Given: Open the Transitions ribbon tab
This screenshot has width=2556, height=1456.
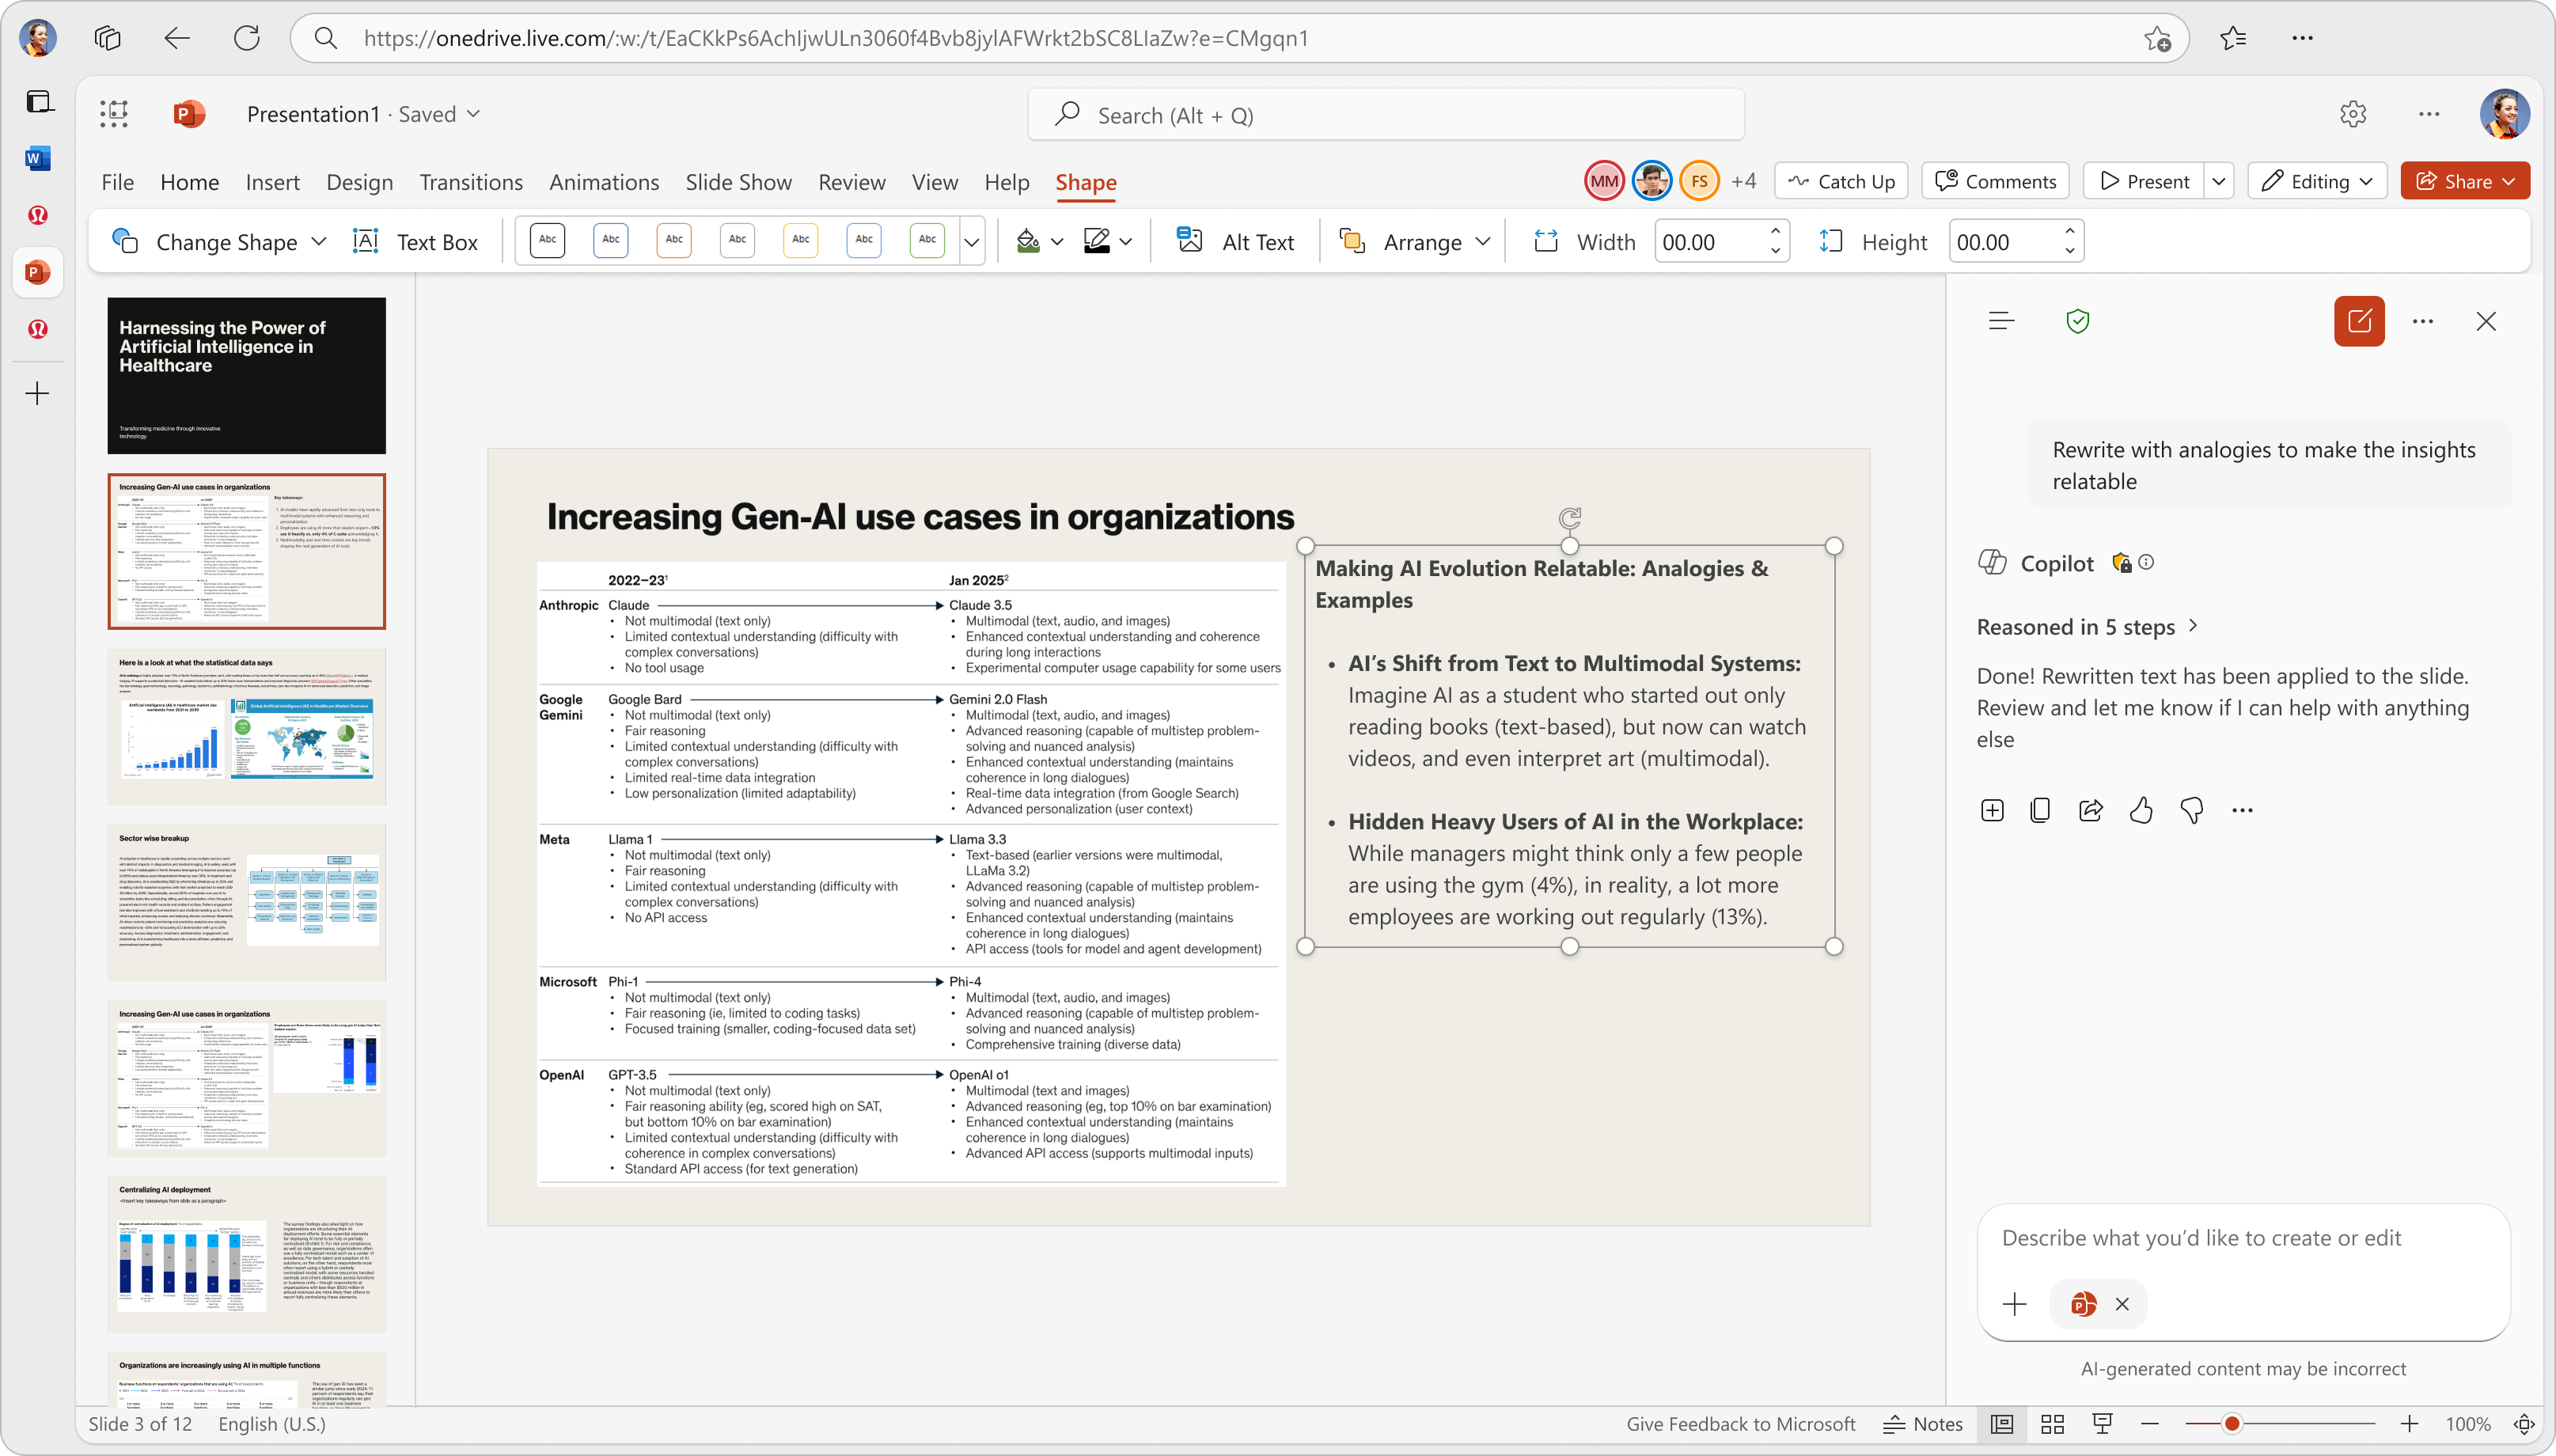Looking at the screenshot, I should [471, 182].
